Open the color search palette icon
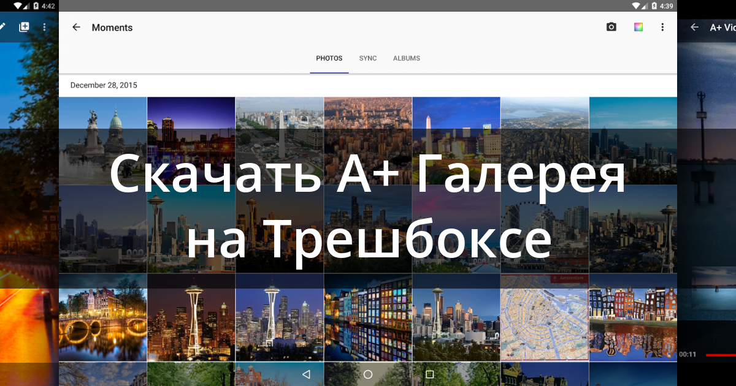 [638, 27]
